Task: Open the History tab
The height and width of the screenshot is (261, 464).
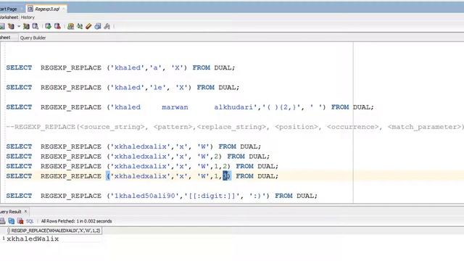Action: click(28, 17)
